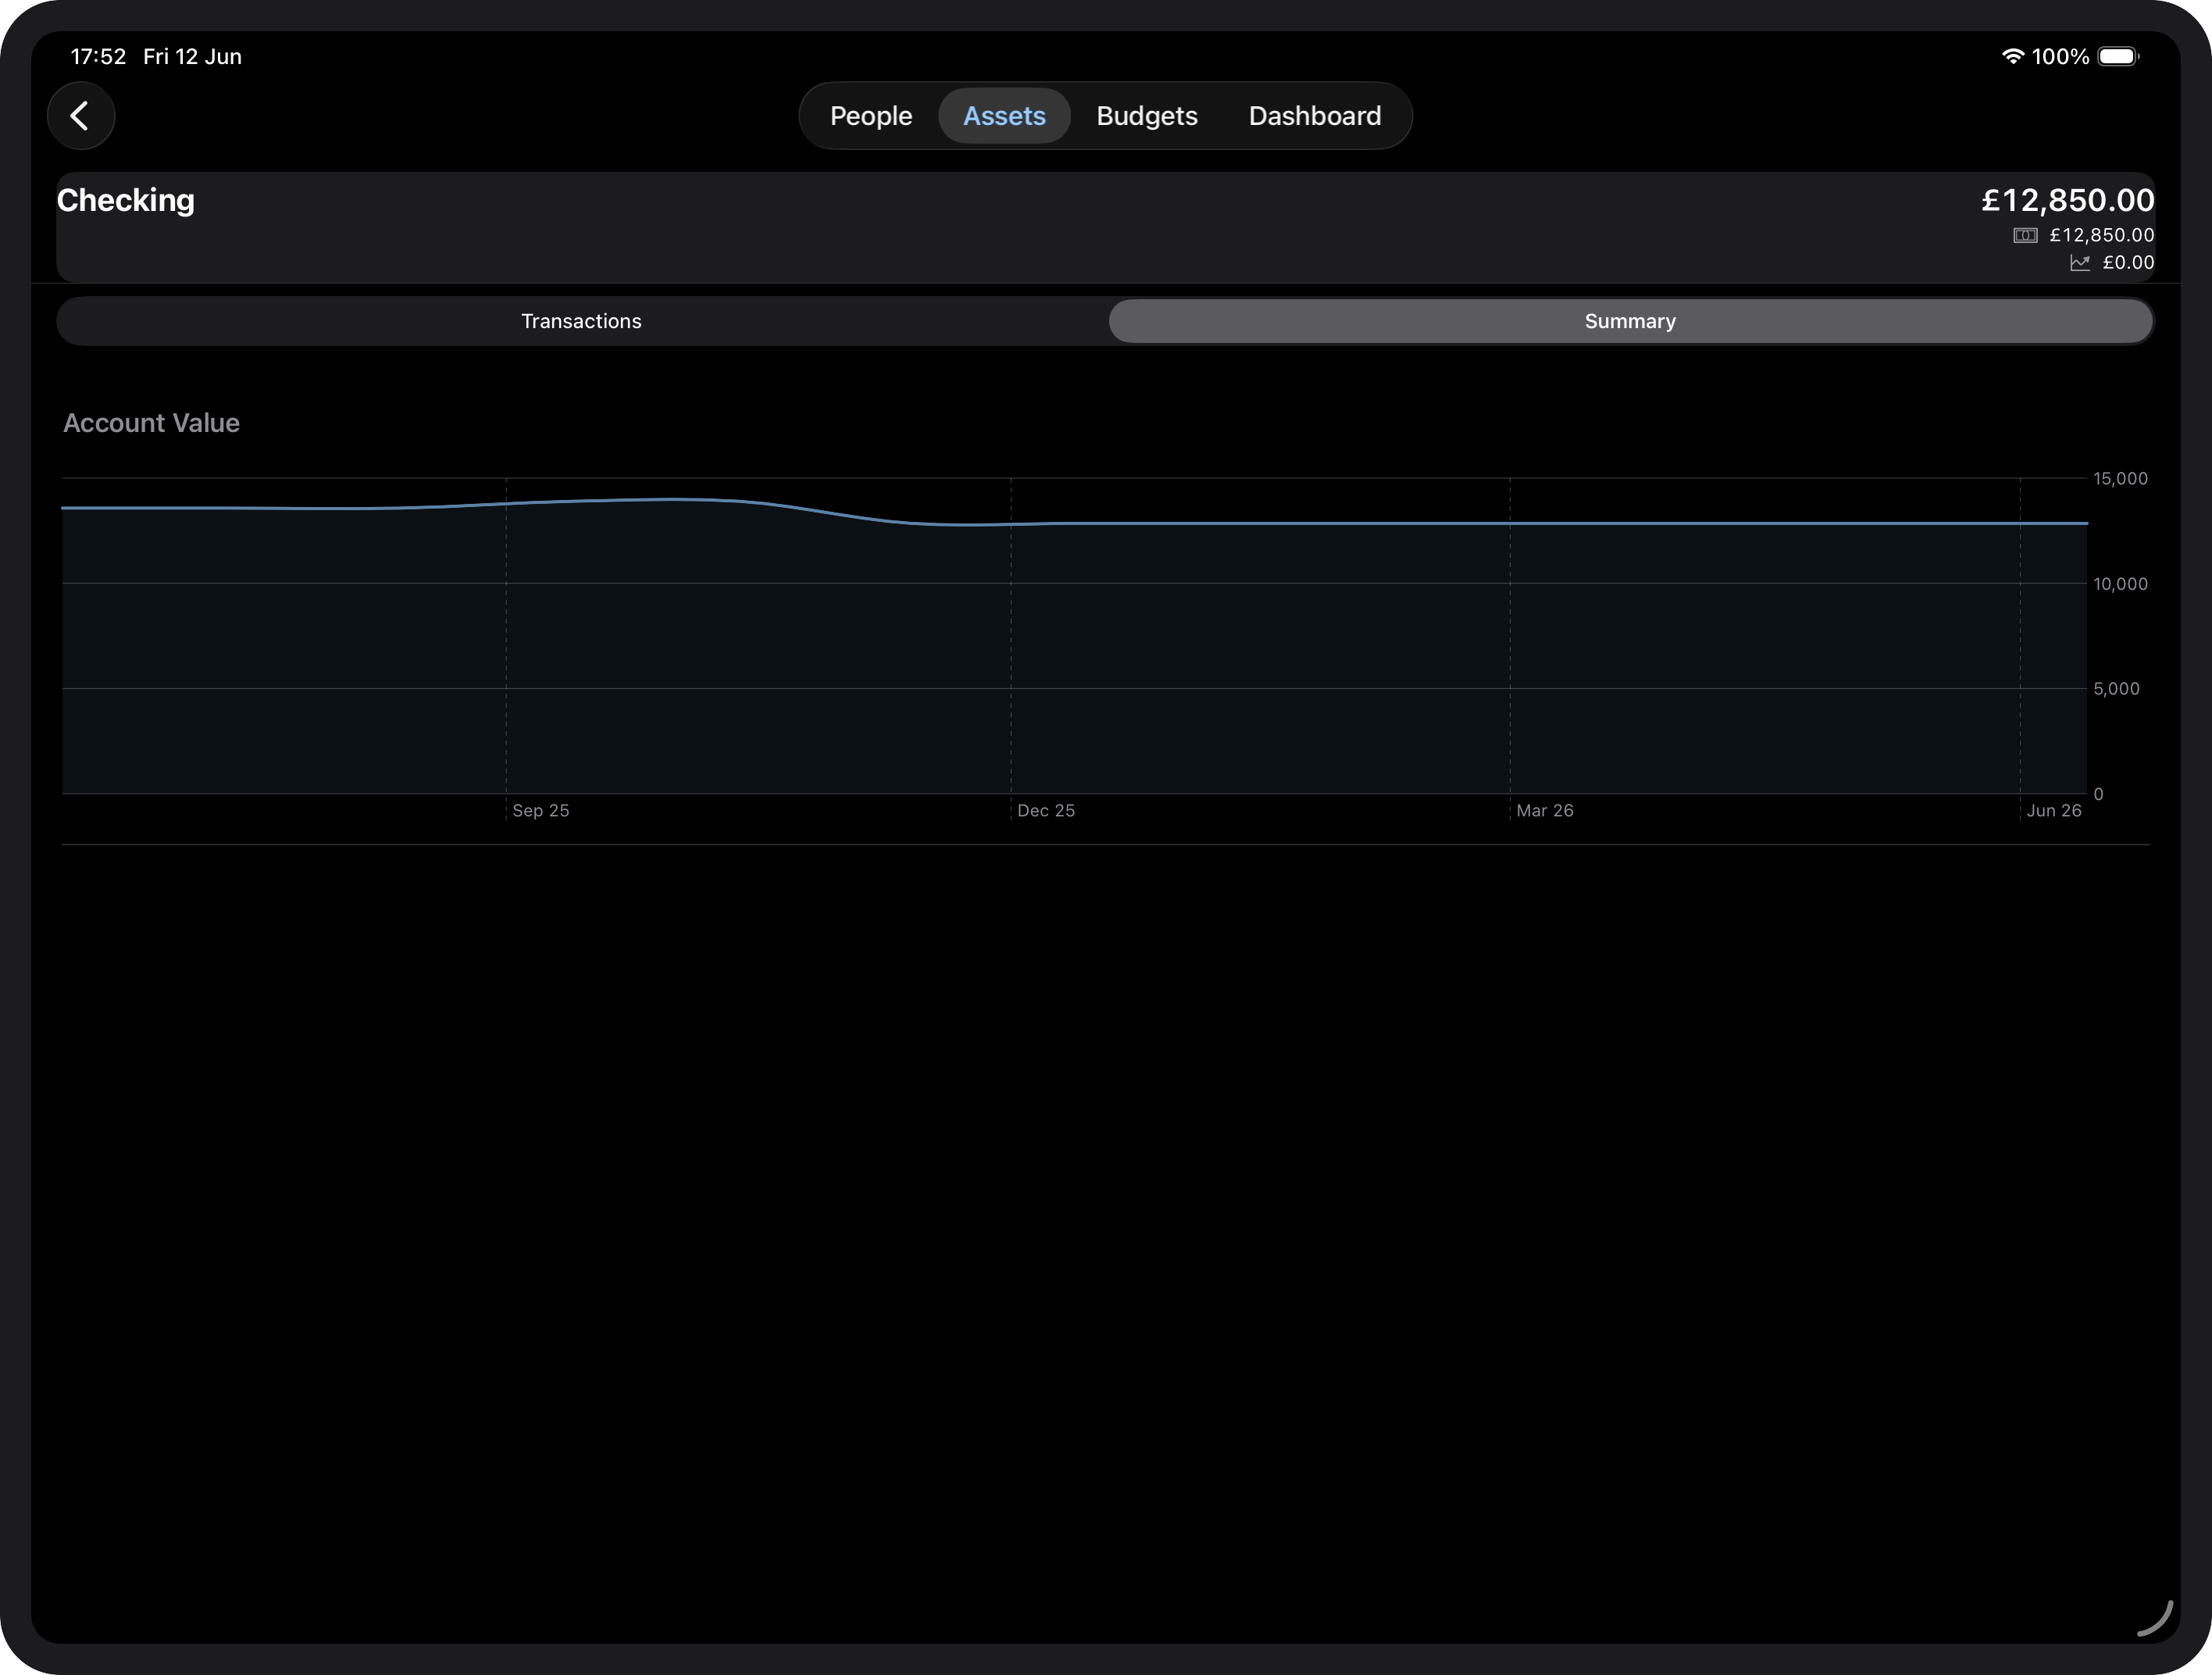Switch to the Budgets tab
The image size is (2212, 1675).
coord(1147,116)
